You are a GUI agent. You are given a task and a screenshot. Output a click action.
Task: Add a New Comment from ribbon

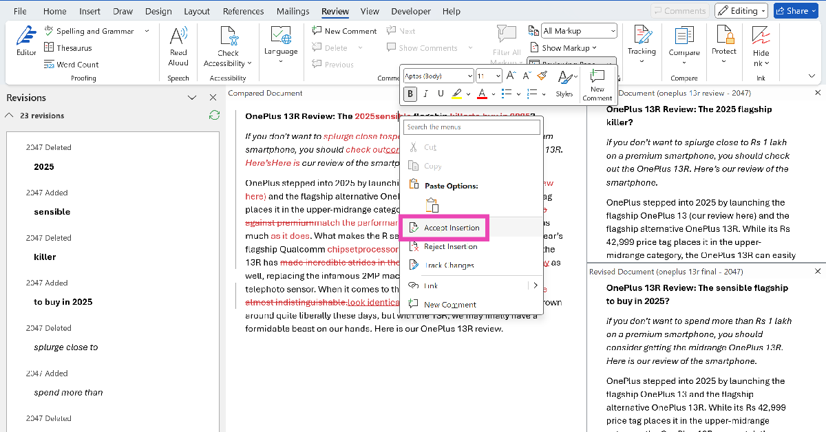(344, 31)
